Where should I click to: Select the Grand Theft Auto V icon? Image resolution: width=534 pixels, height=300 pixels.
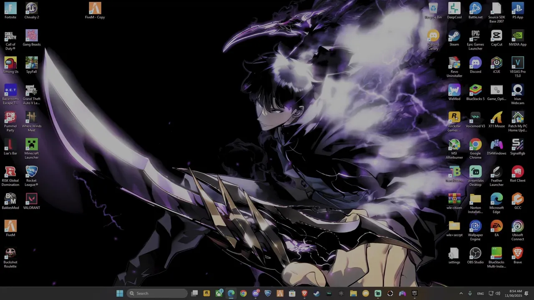(32, 95)
